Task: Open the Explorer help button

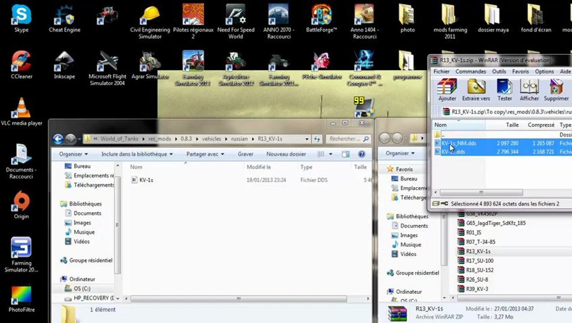Action: (362, 154)
